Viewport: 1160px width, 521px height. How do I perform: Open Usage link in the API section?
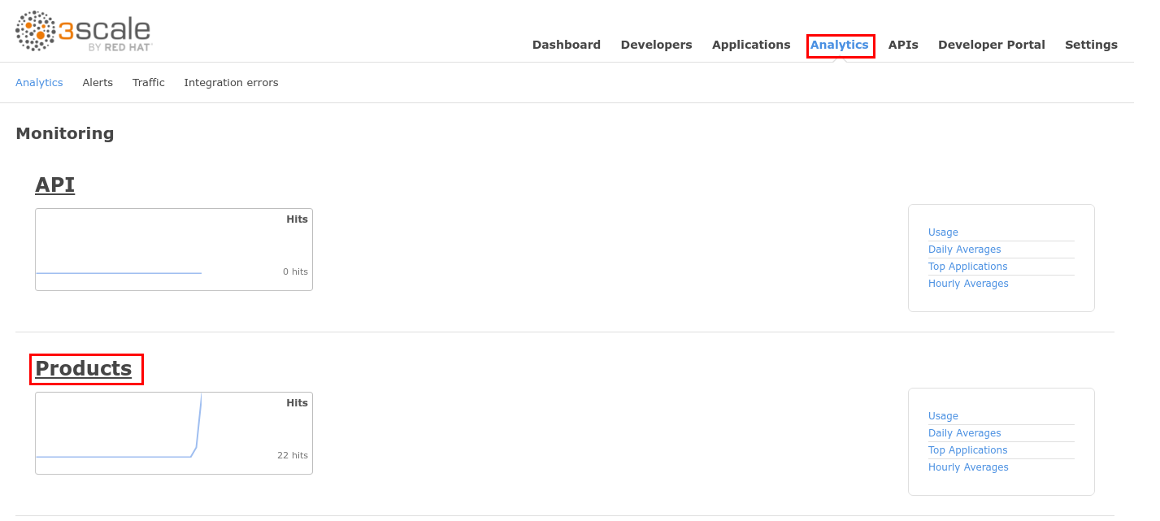[943, 232]
